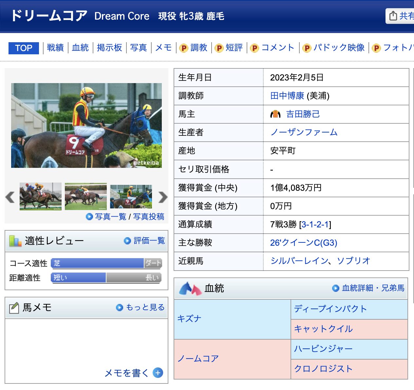This screenshot has width=414, height=390.
Task: Open sire キズナ link
Action: (x=189, y=319)
